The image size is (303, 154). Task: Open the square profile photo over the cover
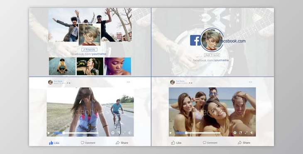pyautogui.click(x=90, y=35)
